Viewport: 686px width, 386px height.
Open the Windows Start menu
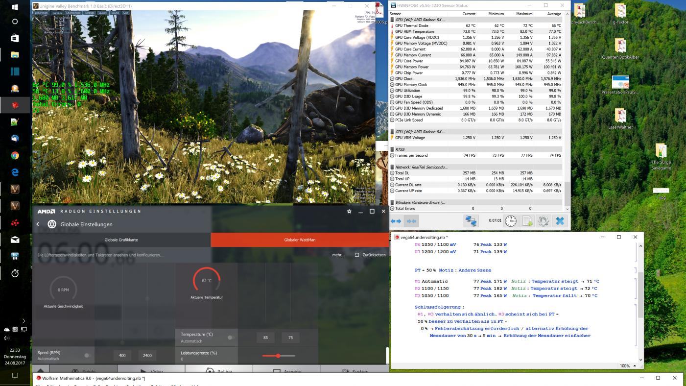15,7
